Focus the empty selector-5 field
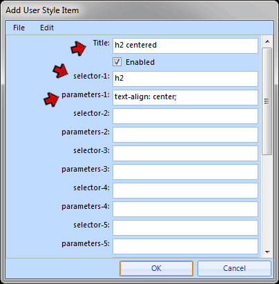The width and height of the screenshot is (279, 284). click(x=185, y=227)
